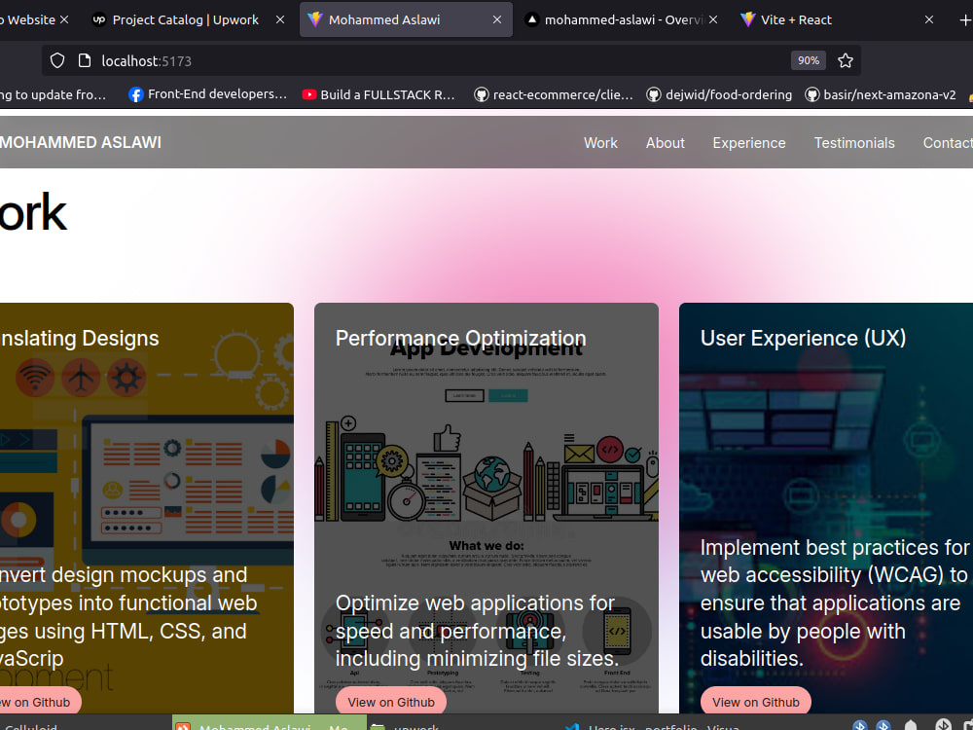Close the Mohammed Aslawi browser tab
The width and height of the screenshot is (973, 730).
(x=497, y=19)
